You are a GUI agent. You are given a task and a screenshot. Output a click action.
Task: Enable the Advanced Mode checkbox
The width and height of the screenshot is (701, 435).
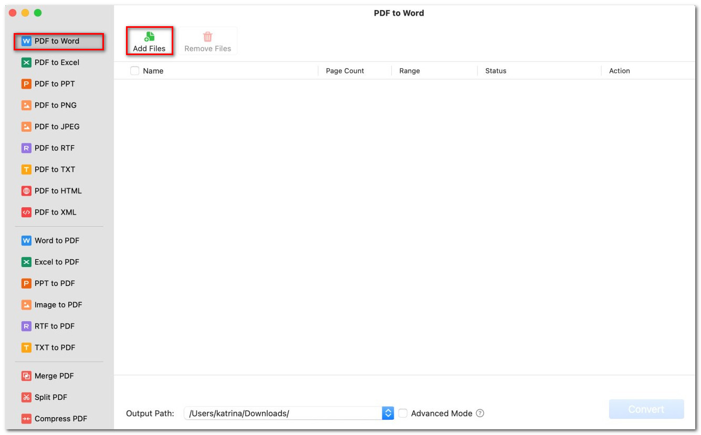point(403,413)
